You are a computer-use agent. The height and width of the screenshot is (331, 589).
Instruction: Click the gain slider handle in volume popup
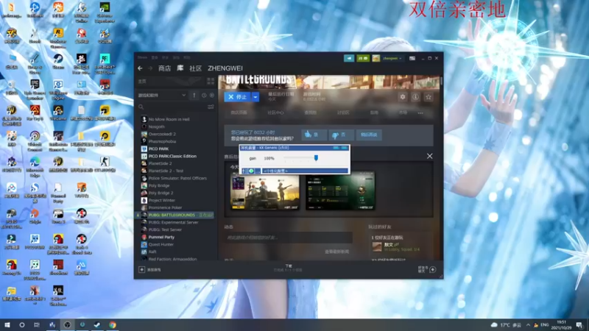(x=316, y=158)
